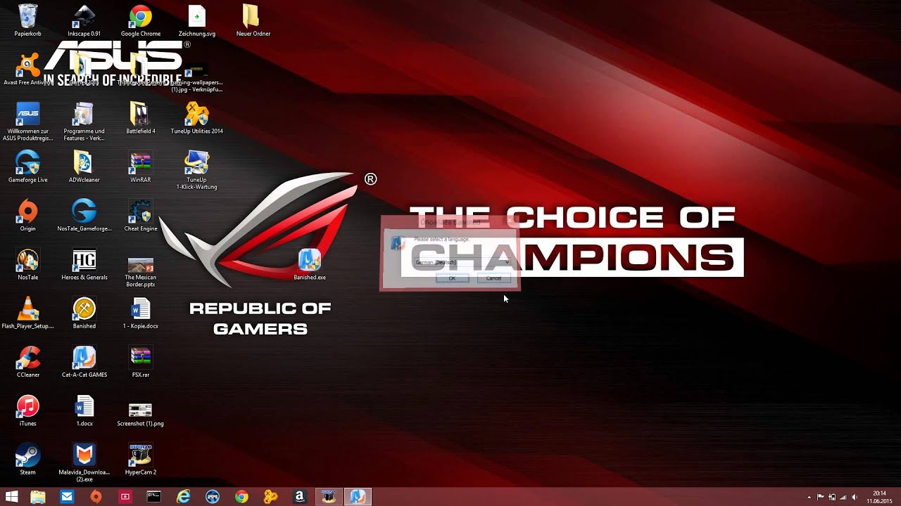The width and height of the screenshot is (901, 506).
Task: Launch Inkscape 0.91 from desktop
Action: [84, 21]
